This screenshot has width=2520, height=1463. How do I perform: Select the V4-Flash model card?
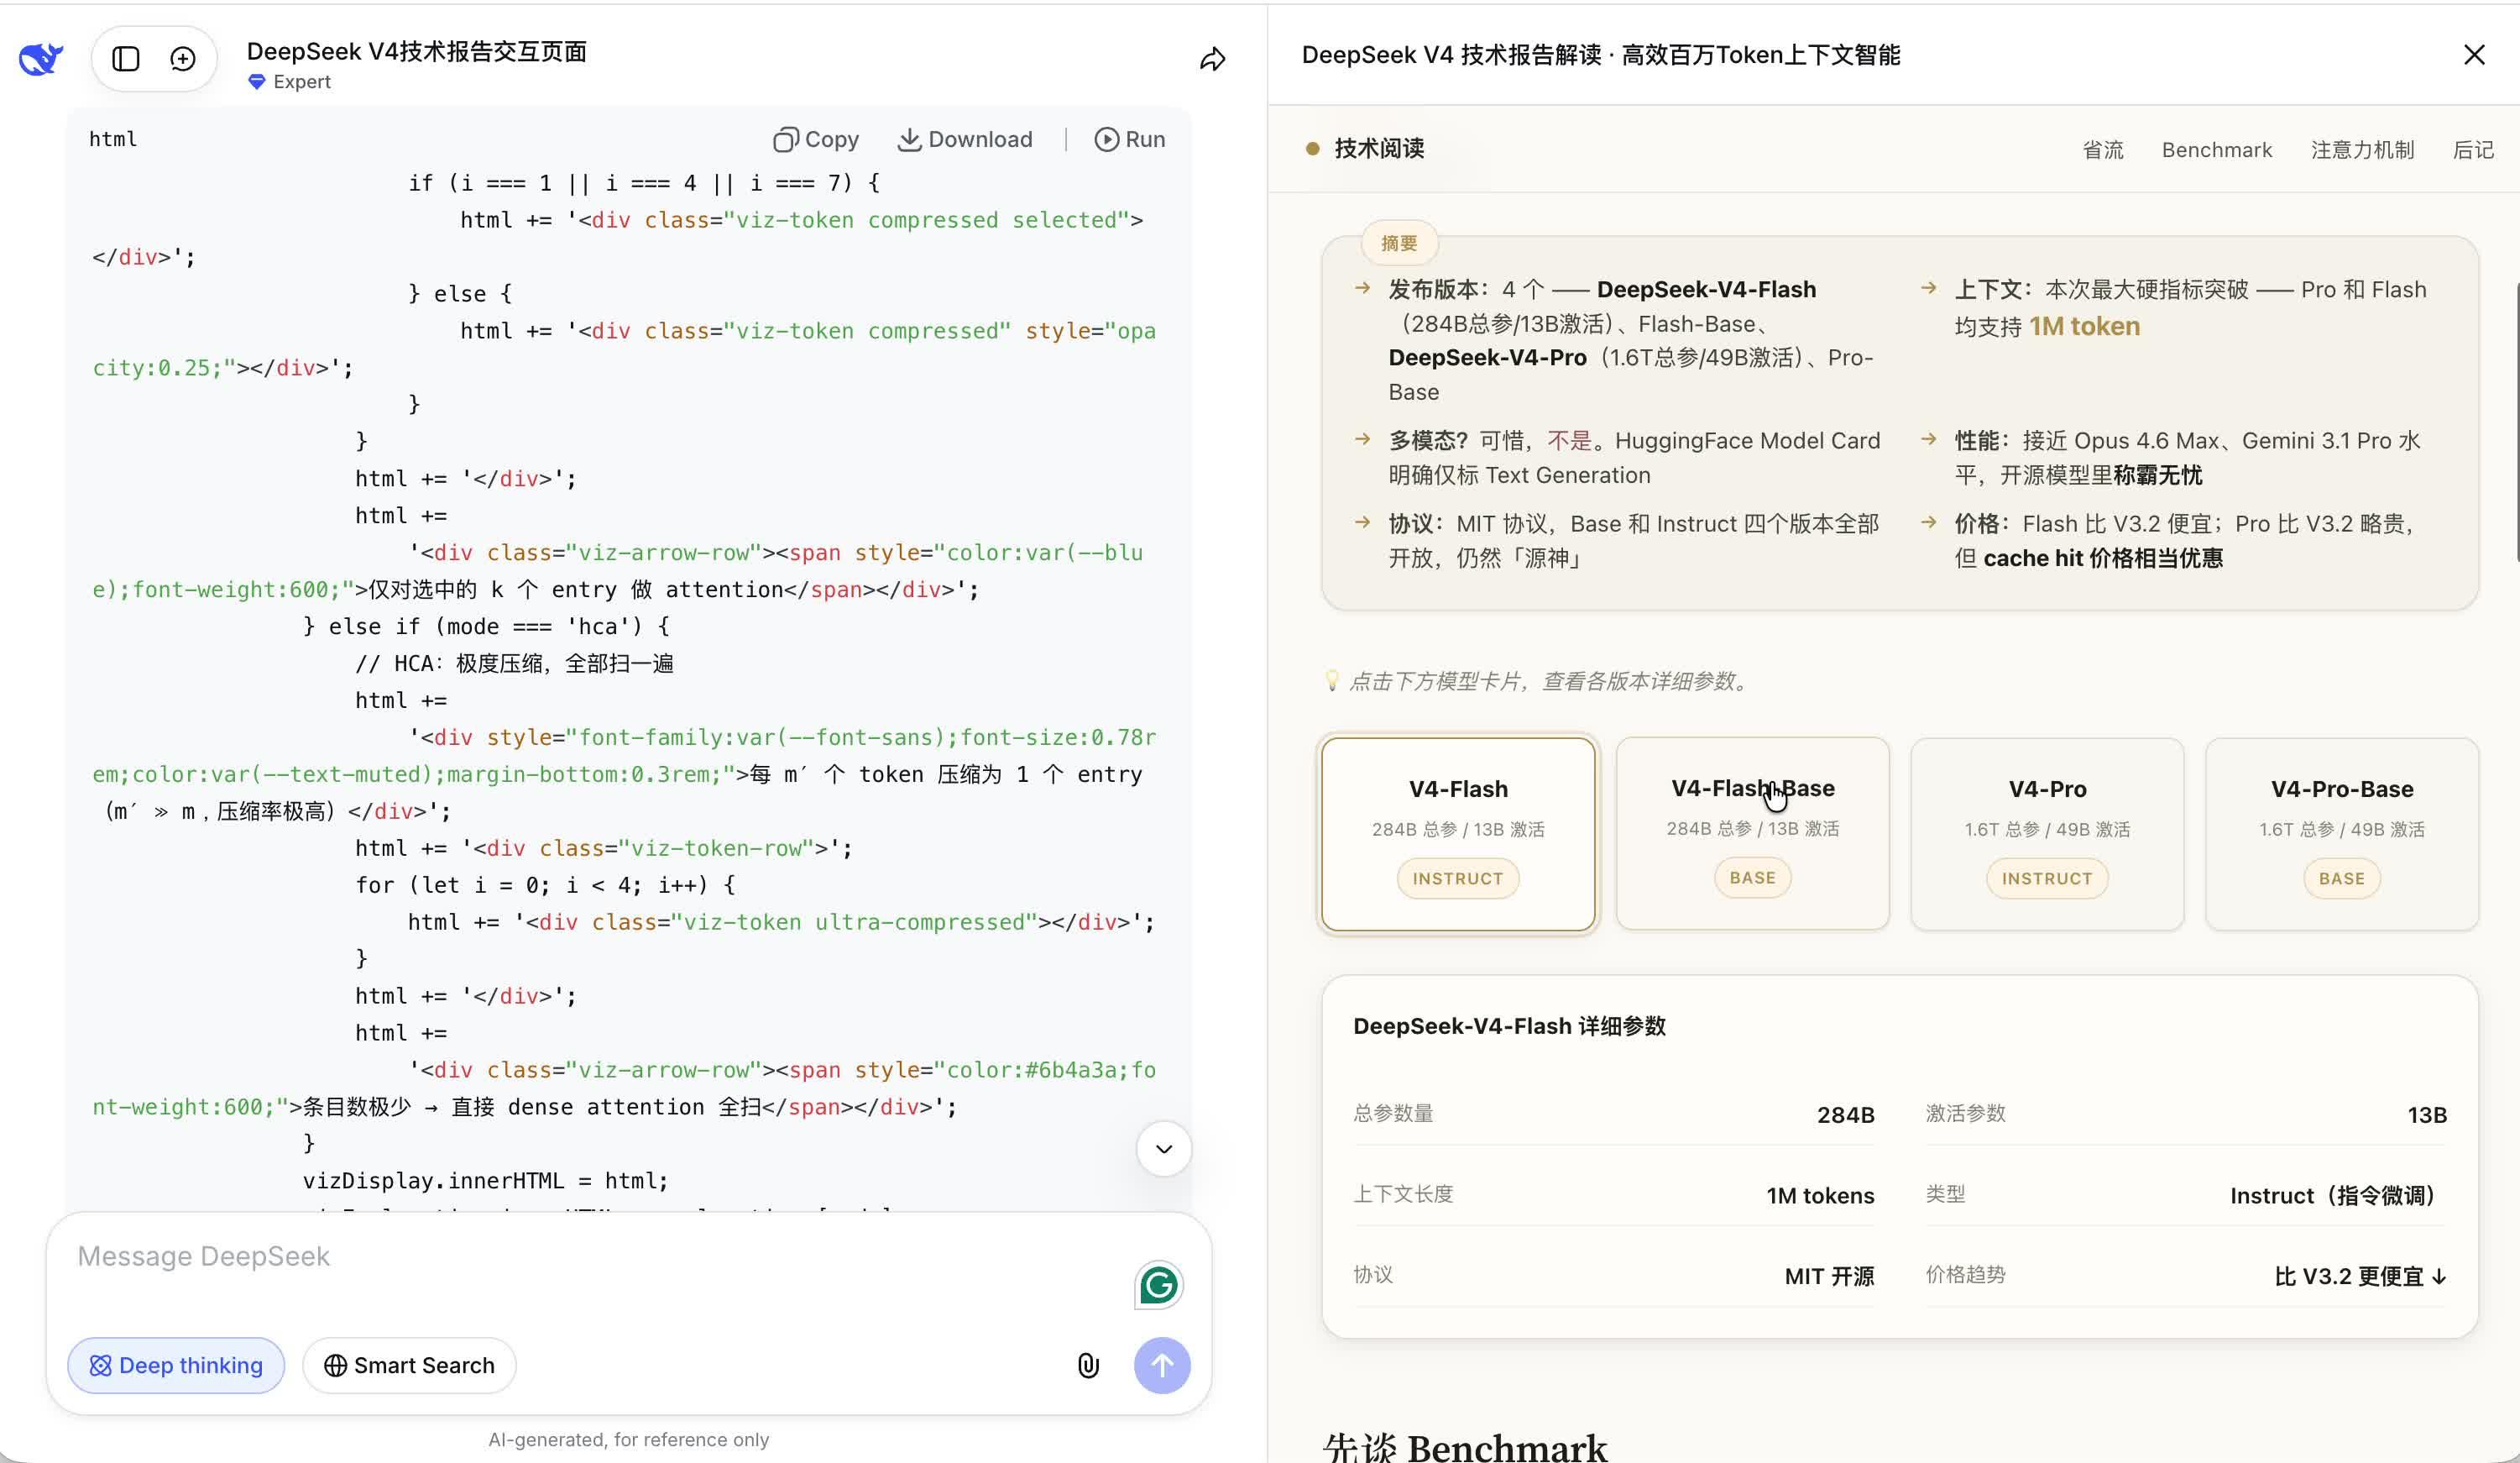coord(1458,834)
